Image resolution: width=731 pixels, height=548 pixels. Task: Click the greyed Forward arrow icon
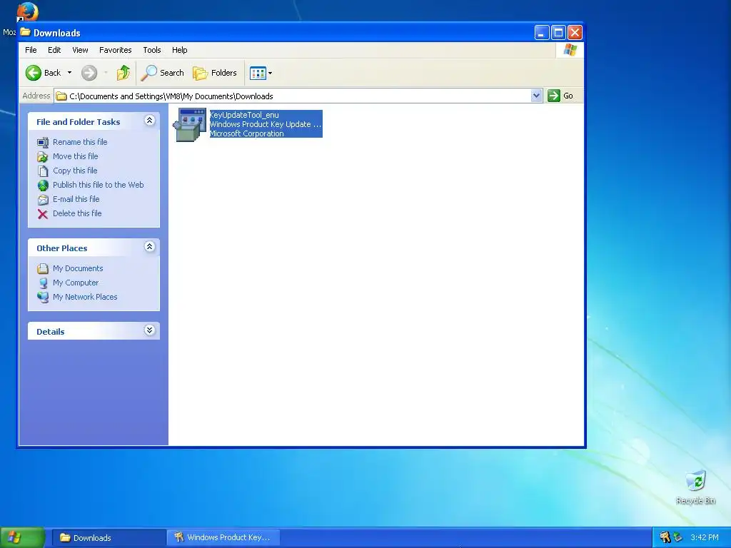coord(89,73)
